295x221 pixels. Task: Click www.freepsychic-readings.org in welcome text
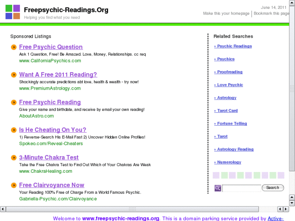[121, 219]
